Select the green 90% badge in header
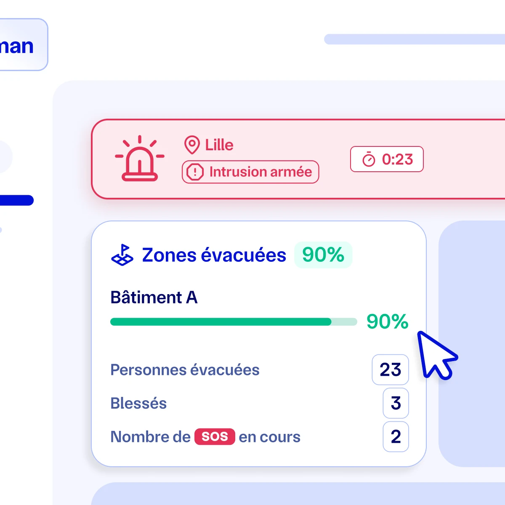Viewport: 505px width, 505px height. (x=323, y=255)
